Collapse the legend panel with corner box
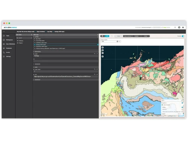Viewport: 188px width, 141px height. click(x=182, y=100)
